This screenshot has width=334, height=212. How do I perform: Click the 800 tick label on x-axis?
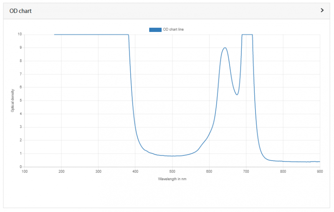click(x=283, y=171)
